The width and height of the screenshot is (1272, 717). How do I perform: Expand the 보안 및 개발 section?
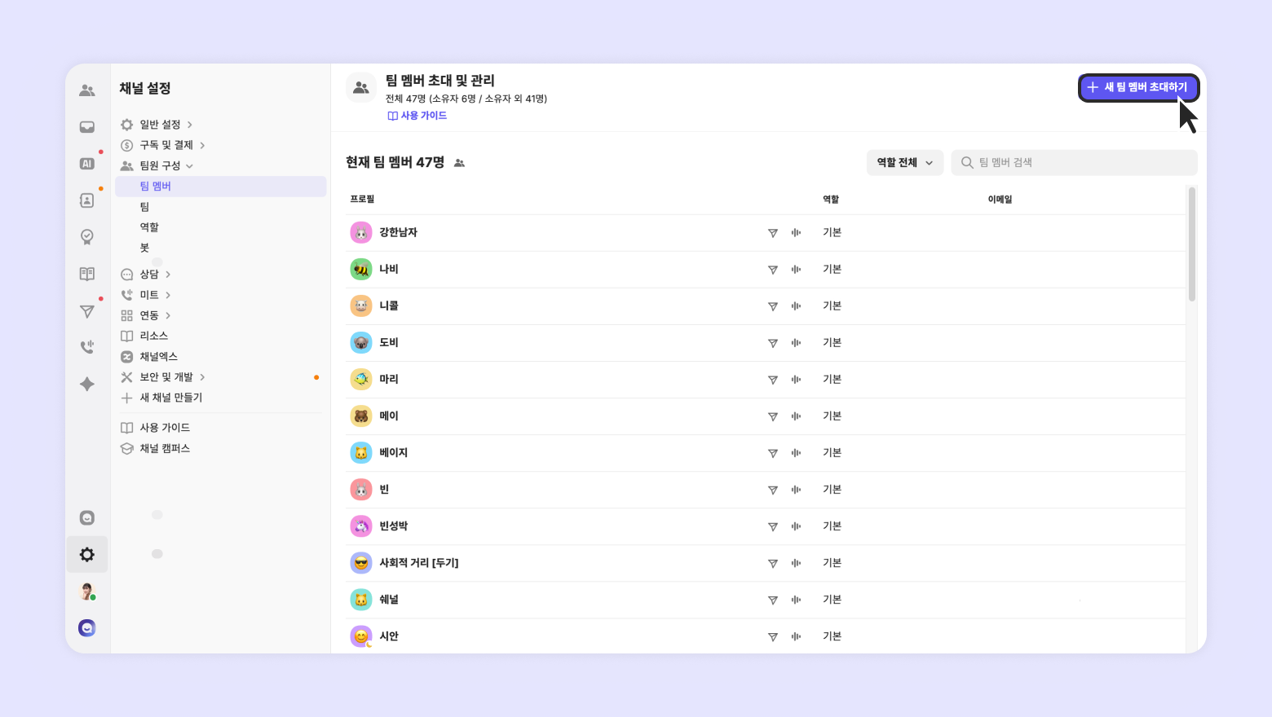click(166, 377)
